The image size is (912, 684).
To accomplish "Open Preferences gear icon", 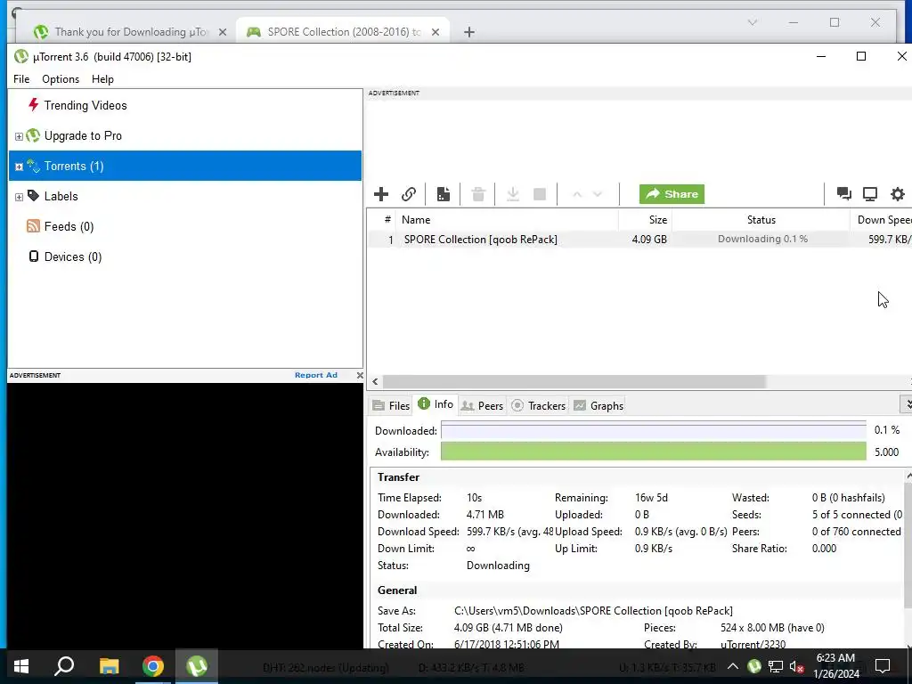I will pyautogui.click(x=898, y=194).
